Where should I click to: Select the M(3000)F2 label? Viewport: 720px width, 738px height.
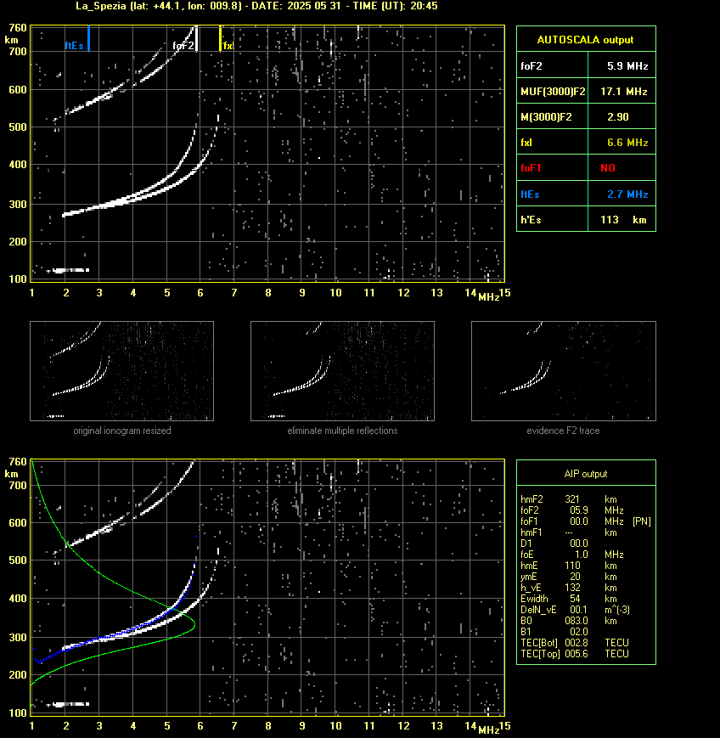coord(546,116)
